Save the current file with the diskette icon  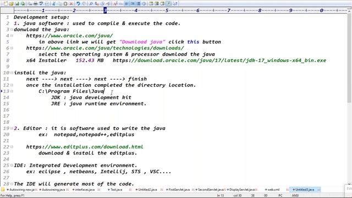coord(17,4)
